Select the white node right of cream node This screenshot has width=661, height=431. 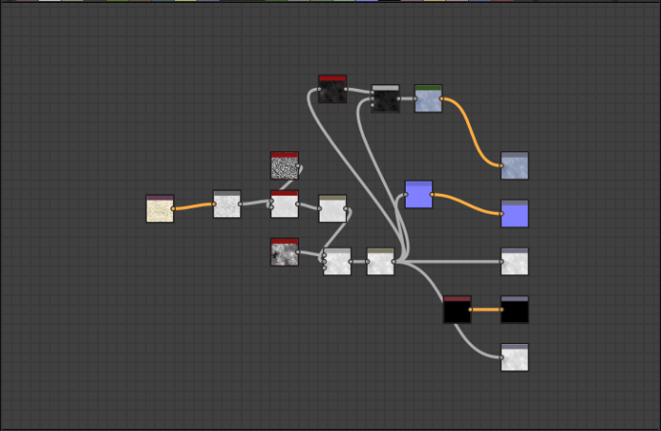(227, 204)
